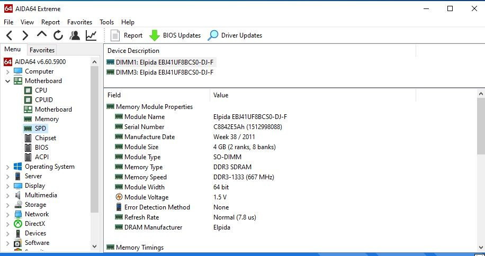Select the CPUID chip icon
The width and height of the screenshot is (485, 256).
28,100
